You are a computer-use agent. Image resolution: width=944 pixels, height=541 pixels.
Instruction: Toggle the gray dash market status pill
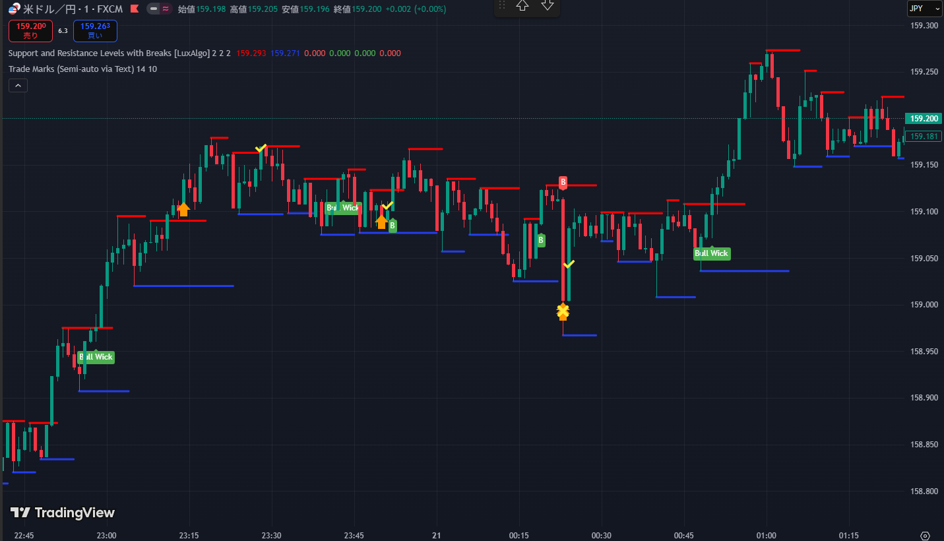tap(153, 9)
